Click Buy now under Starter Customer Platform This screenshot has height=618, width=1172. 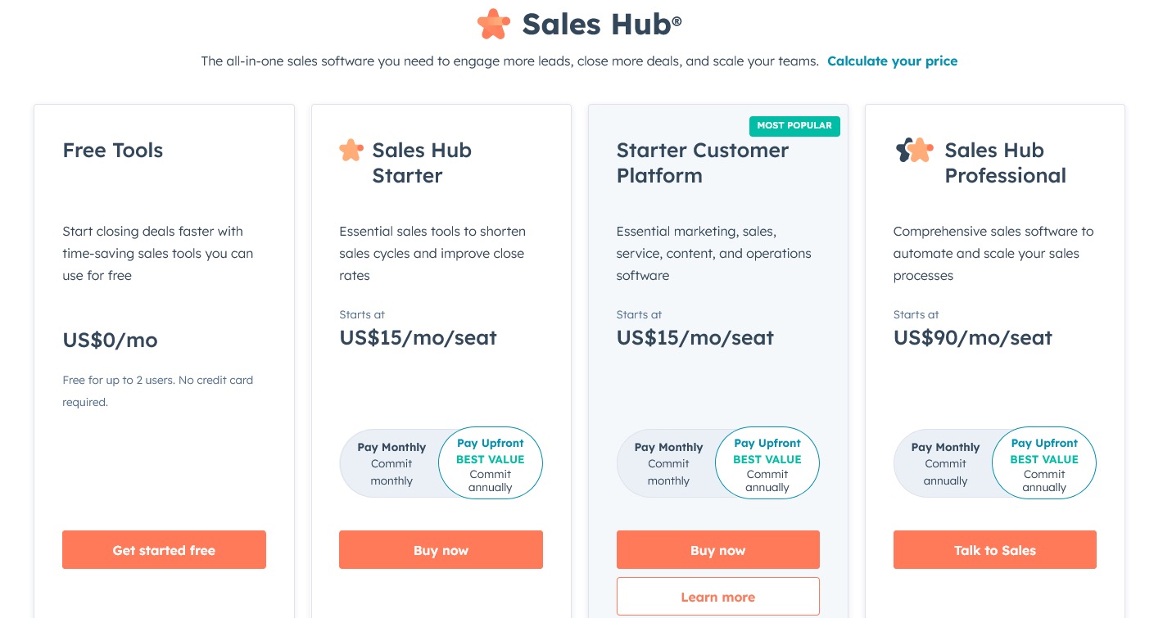click(717, 549)
